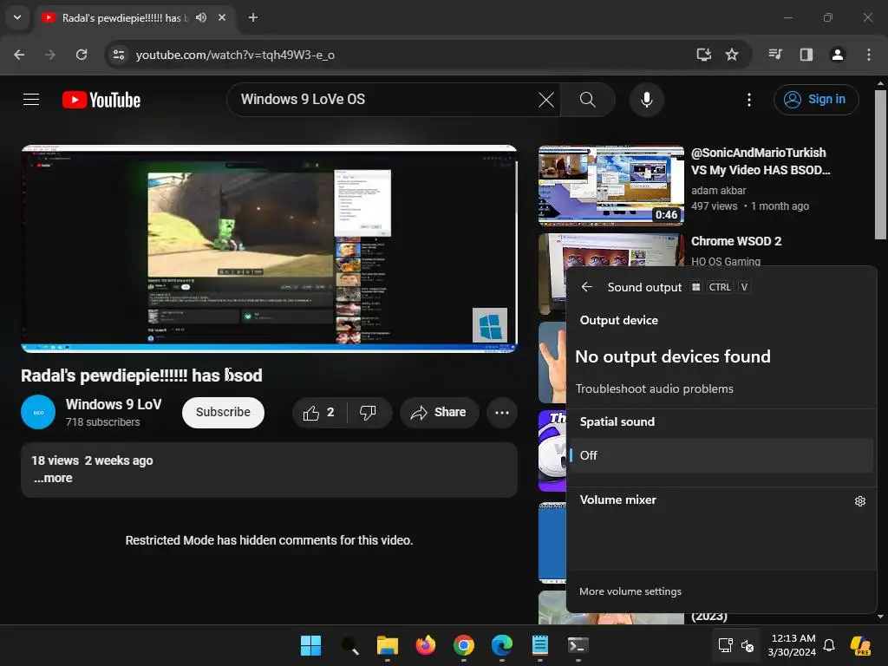Screen dimensions: 888x666
Task: Clear the YouTube search box text
Action: (x=546, y=100)
